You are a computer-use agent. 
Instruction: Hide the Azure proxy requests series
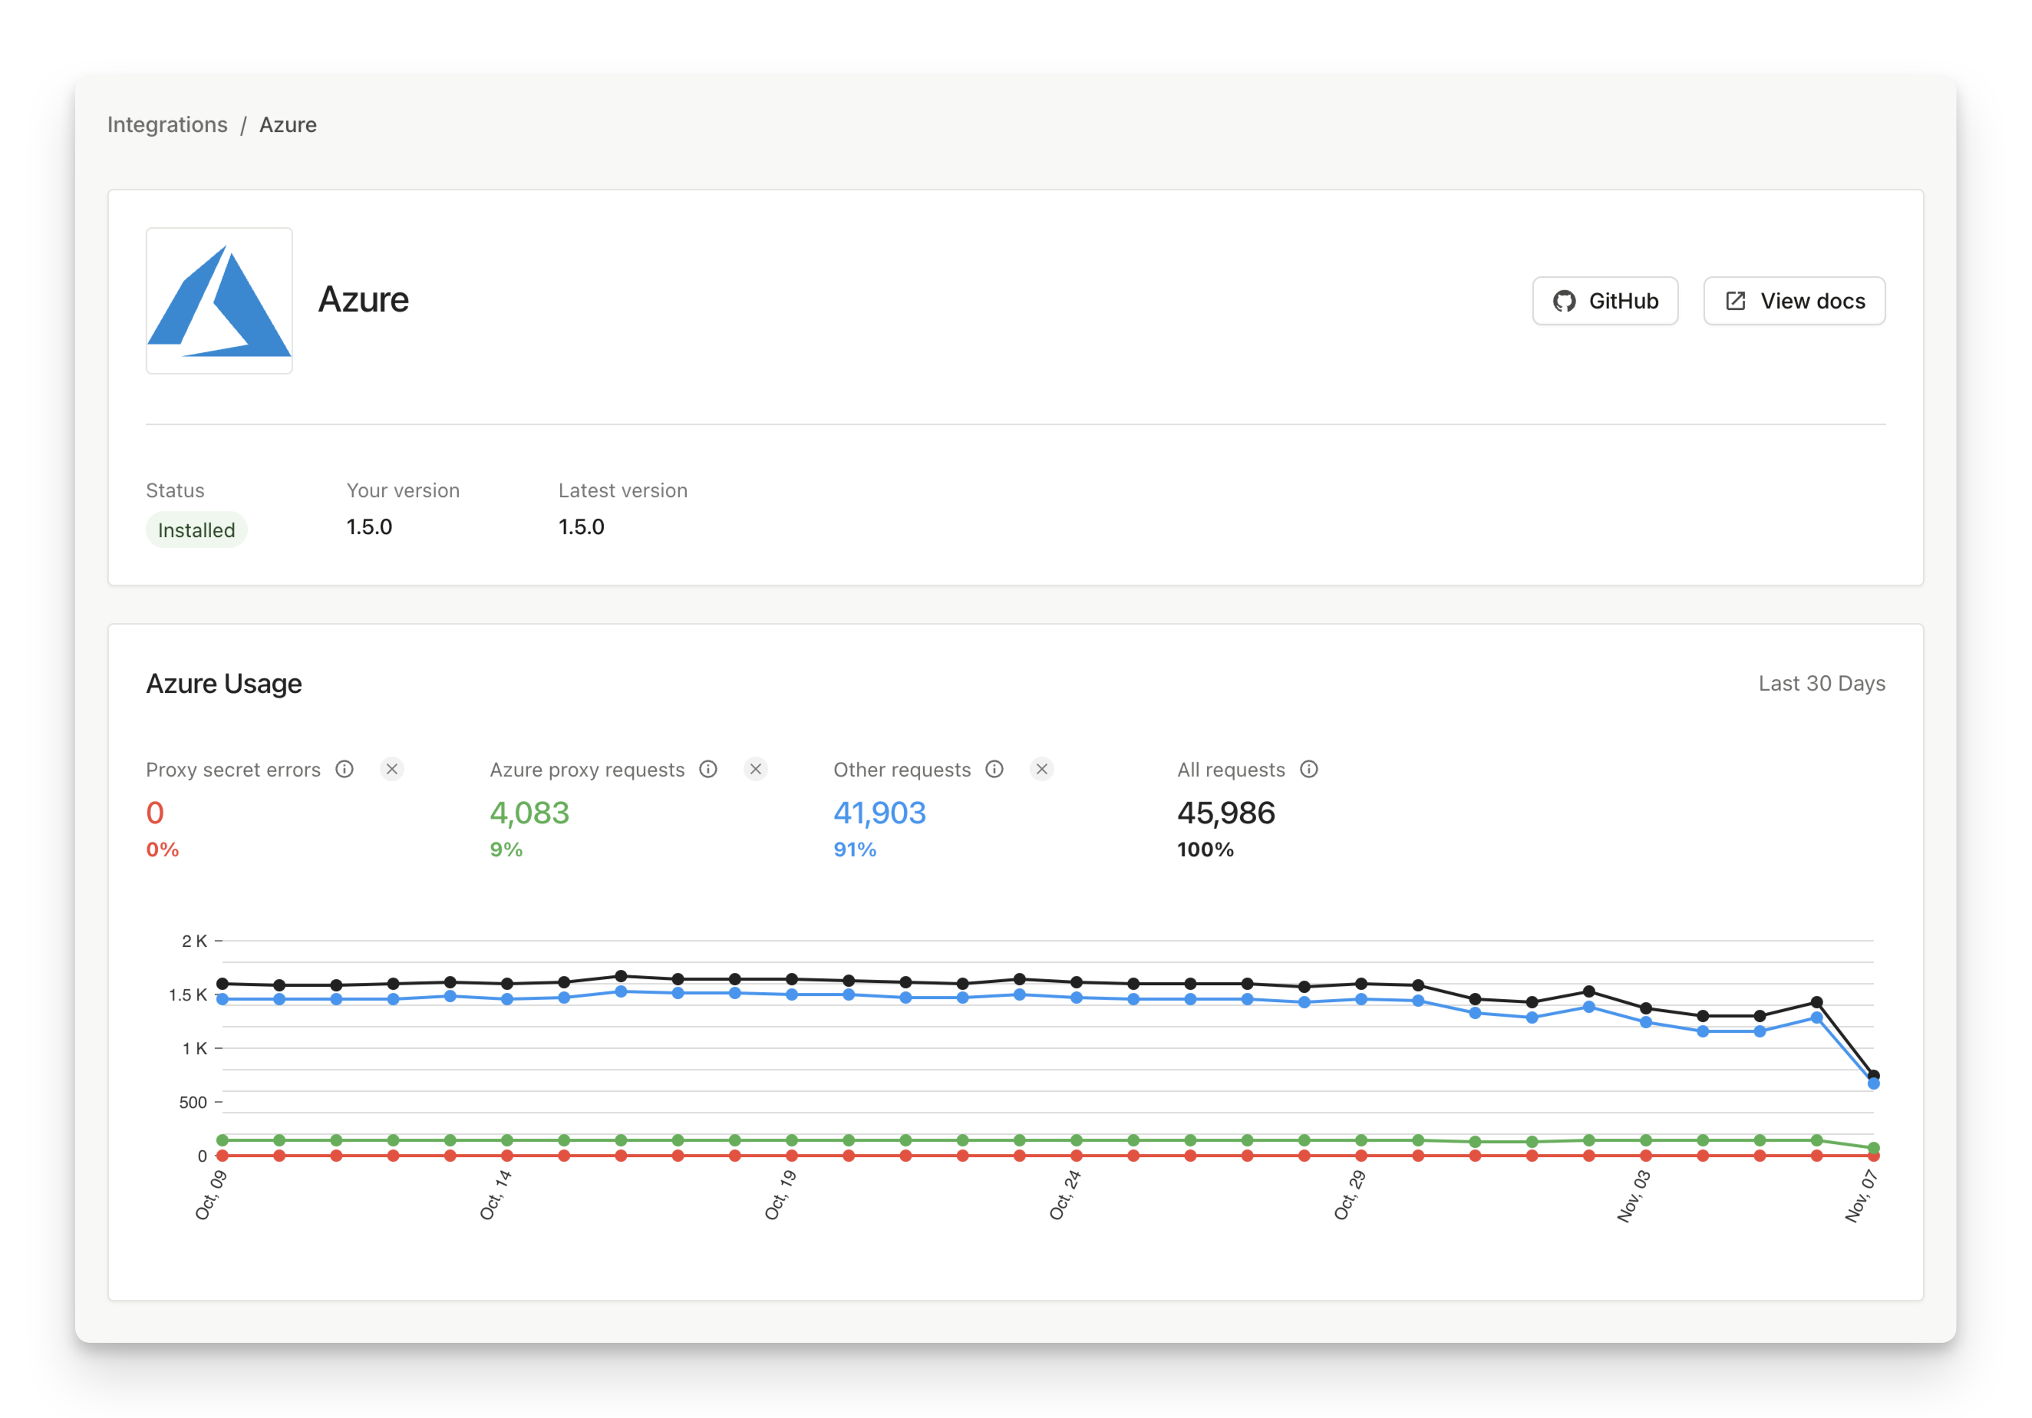click(755, 769)
